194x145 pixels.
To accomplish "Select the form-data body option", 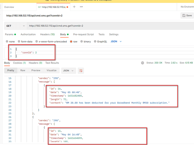I will click(x=26, y=41).
